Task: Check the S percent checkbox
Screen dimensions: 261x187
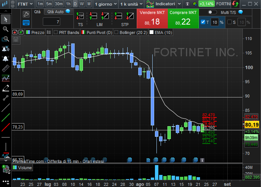Action: pos(230,22)
